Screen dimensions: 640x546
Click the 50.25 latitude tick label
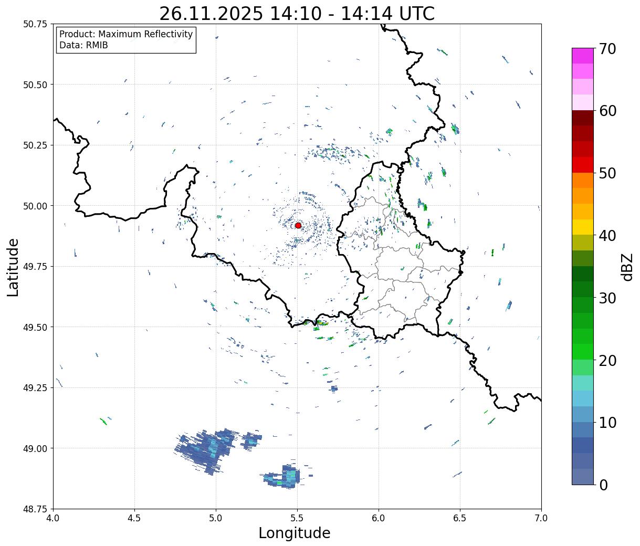click(35, 145)
